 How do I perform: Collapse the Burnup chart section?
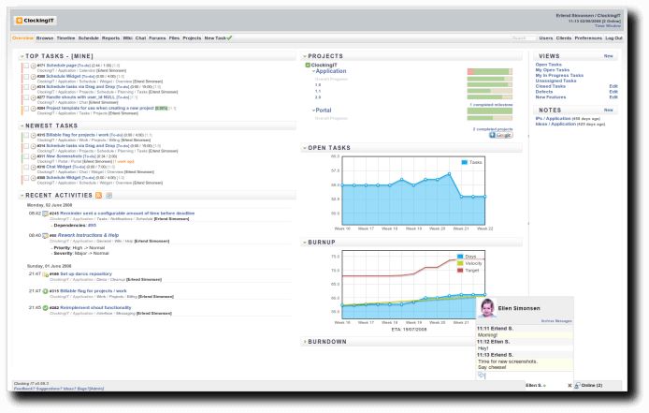point(305,243)
